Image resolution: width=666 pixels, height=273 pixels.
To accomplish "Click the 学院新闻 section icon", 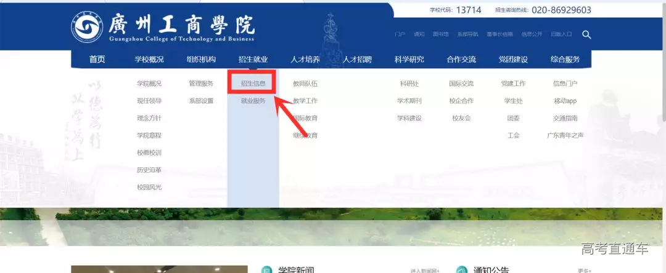I will point(266,270).
